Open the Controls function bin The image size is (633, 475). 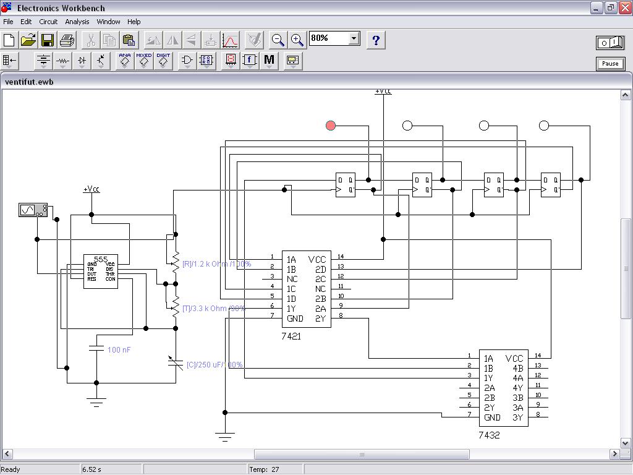click(250, 61)
